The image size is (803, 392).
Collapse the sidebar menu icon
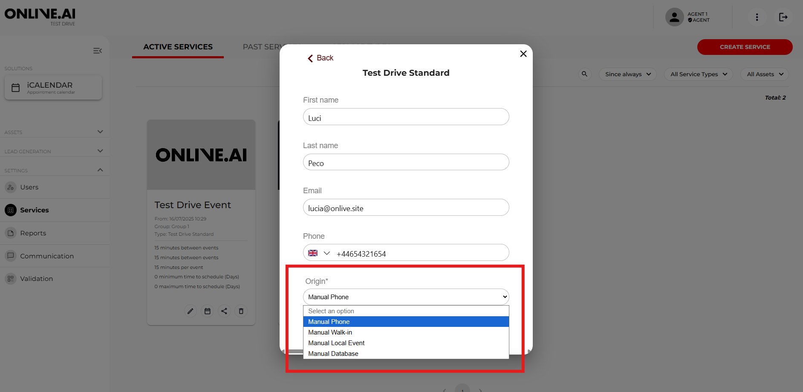click(98, 51)
